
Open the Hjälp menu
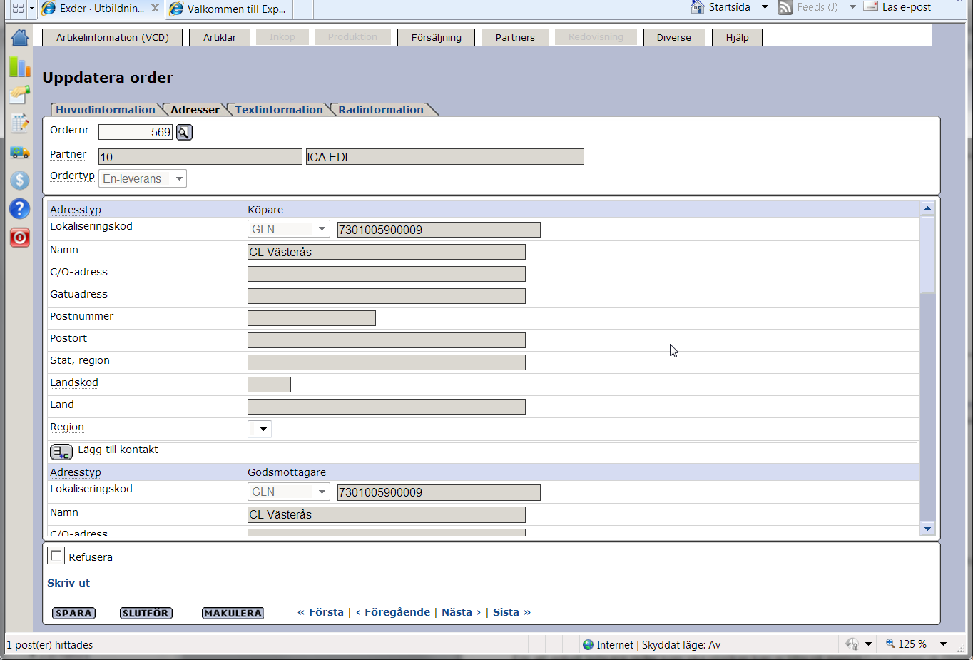(x=738, y=37)
